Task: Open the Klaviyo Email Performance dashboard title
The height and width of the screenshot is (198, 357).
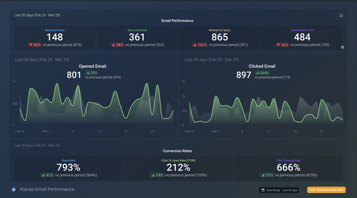Action: tap(47, 189)
